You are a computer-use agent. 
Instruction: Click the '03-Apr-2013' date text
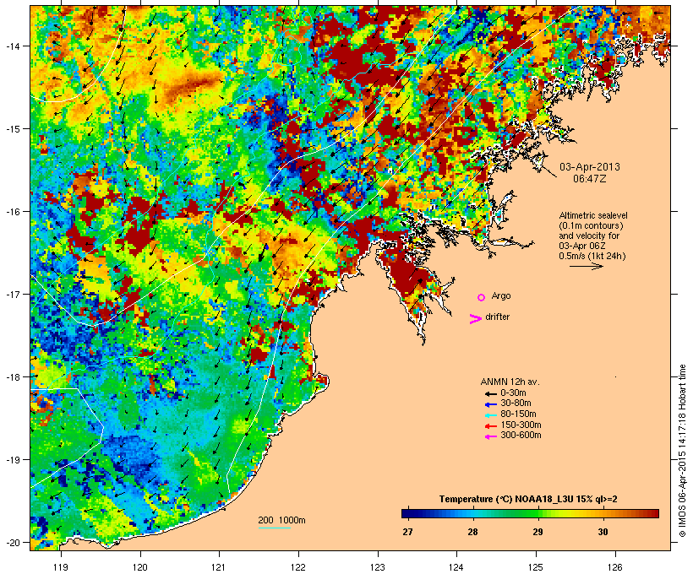(x=590, y=167)
